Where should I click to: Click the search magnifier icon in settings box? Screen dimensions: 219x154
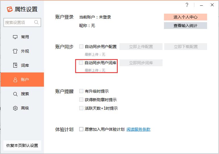pos(36,22)
